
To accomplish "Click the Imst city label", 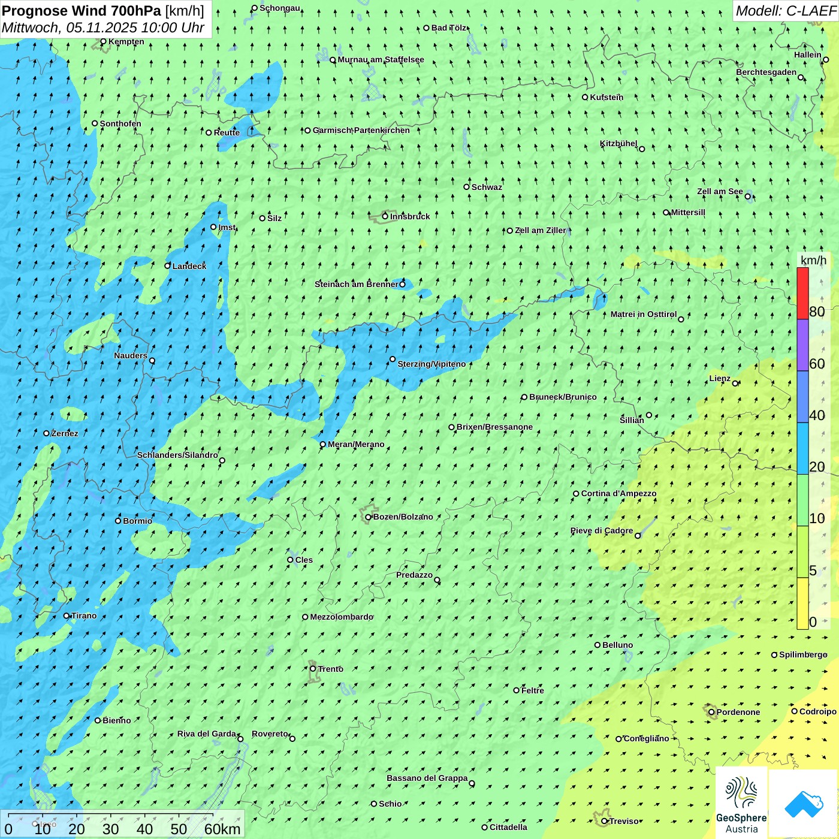I will pyautogui.click(x=227, y=227).
